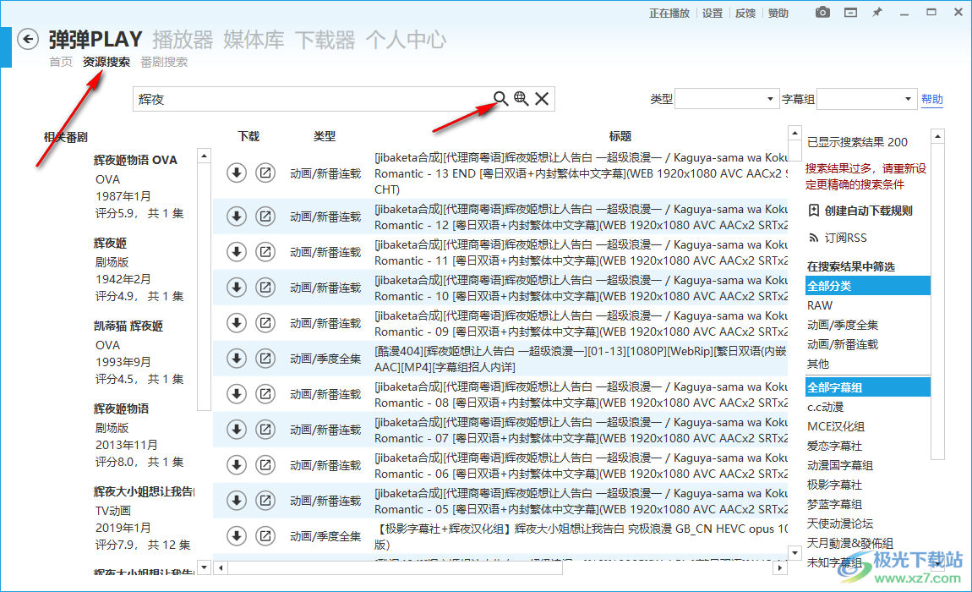Filter by subtitle group MCE汉化组
972x592 pixels.
(868, 426)
